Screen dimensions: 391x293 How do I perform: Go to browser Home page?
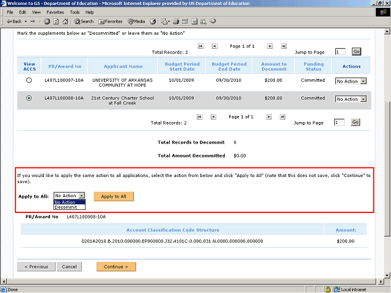pyautogui.click(x=64, y=21)
